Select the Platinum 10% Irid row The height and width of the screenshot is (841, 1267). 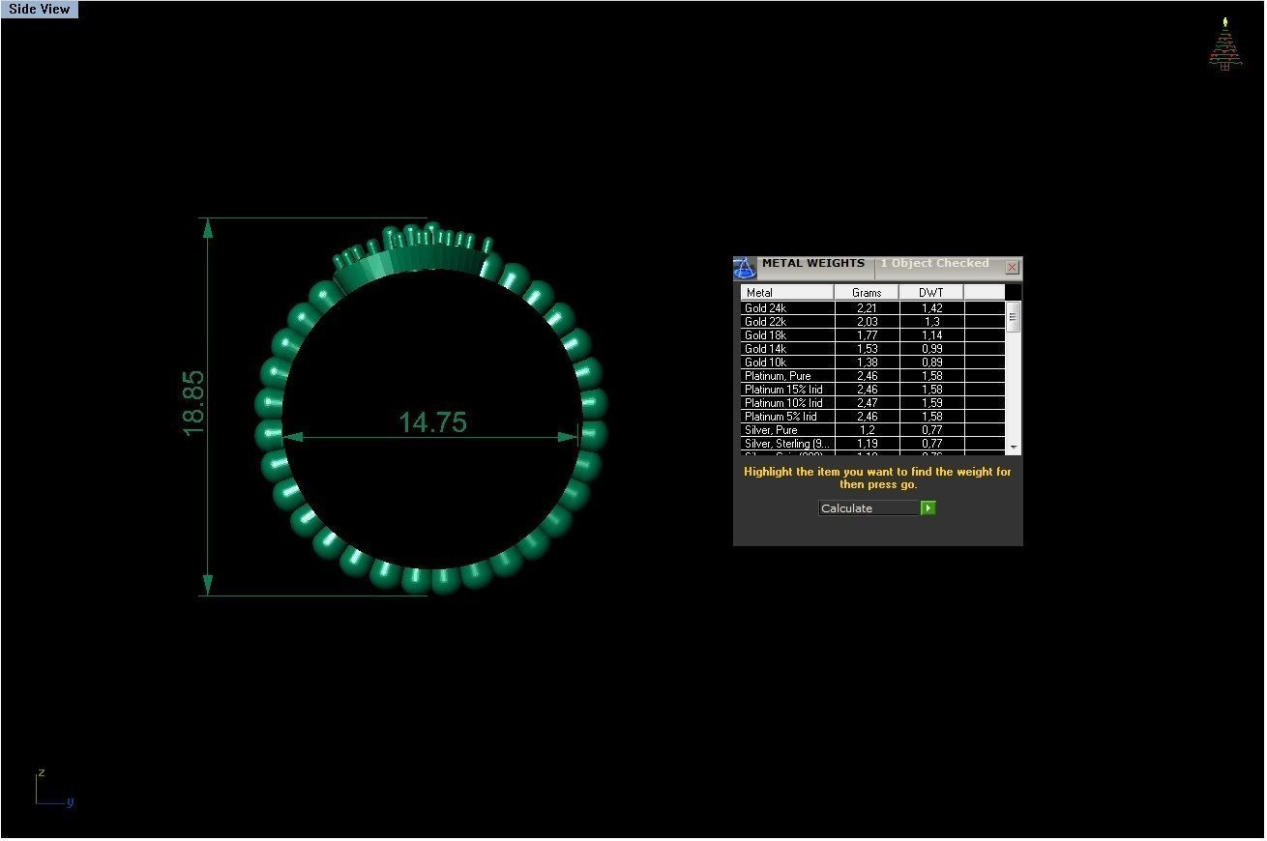coord(873,403)
